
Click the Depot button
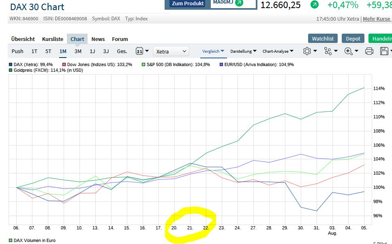(353, 39)
